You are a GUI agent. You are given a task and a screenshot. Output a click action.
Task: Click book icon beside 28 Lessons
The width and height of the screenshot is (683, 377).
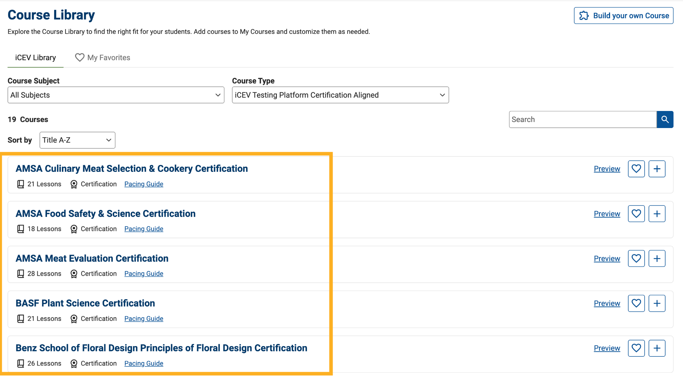(21, 274)
